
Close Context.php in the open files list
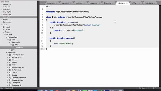point(2,22)
